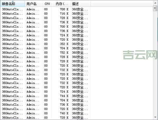This screenshot has height=120, width=158.
Task: Sort by the 映像名称 column header
Action: pos(13,4)
